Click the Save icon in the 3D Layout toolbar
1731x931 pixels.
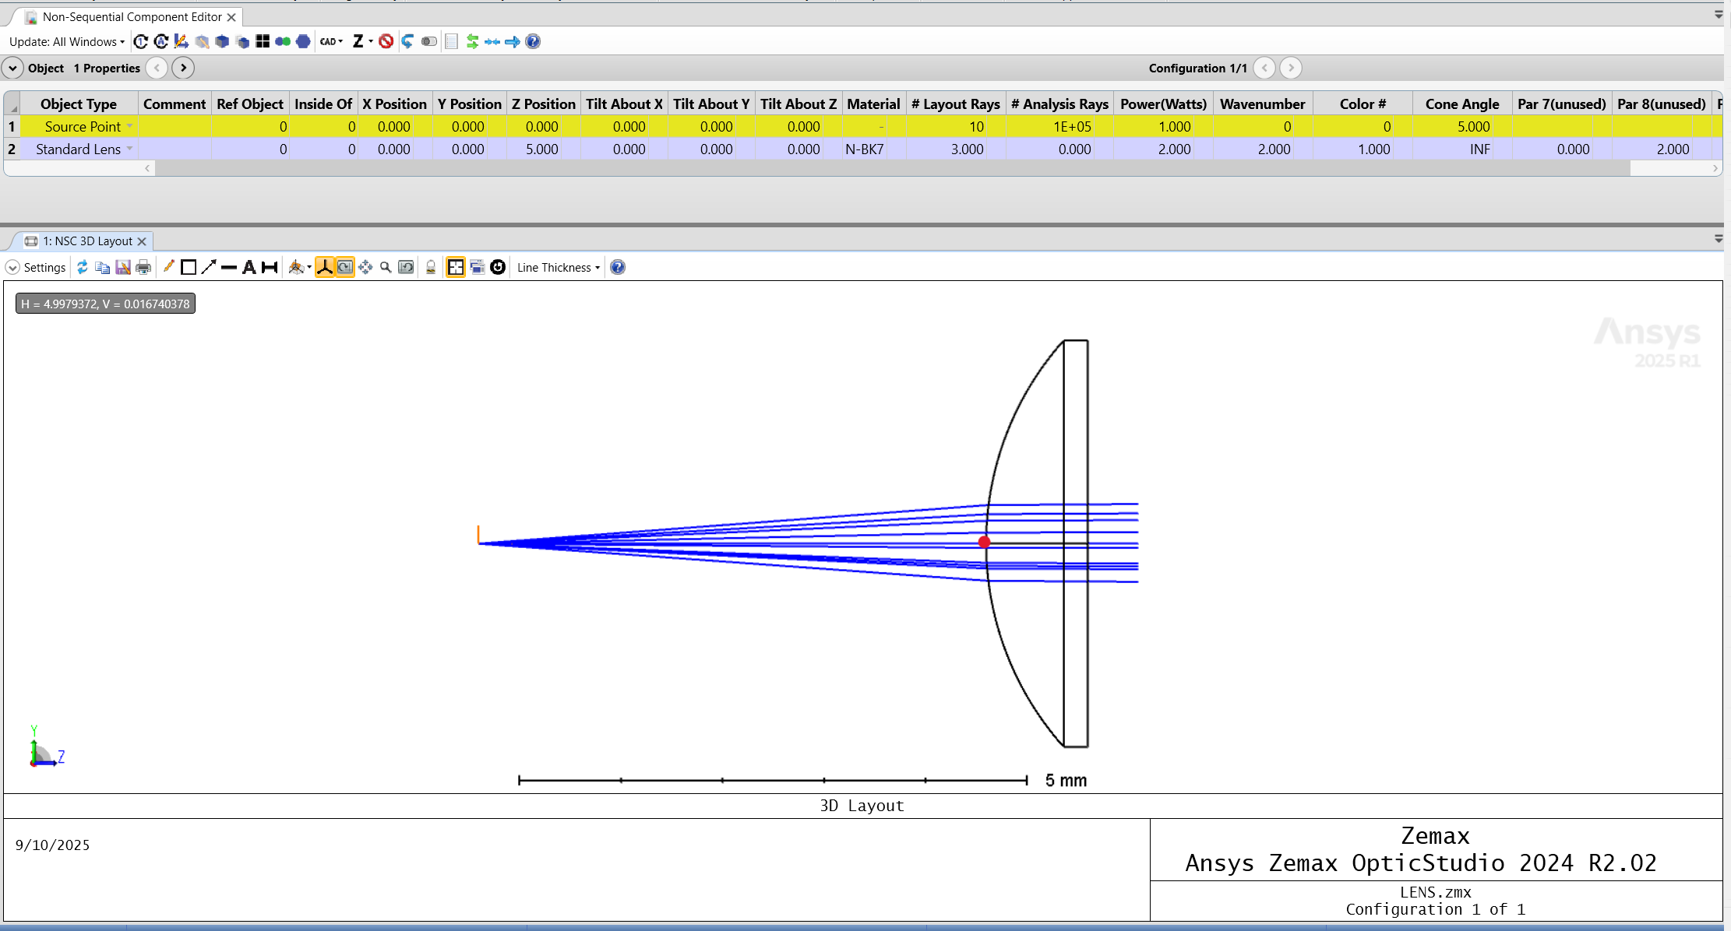pyautogui.click(x=123, y=267)
